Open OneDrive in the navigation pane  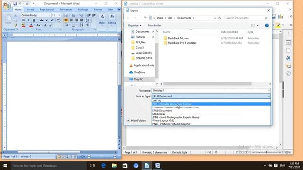click(137, 72)
